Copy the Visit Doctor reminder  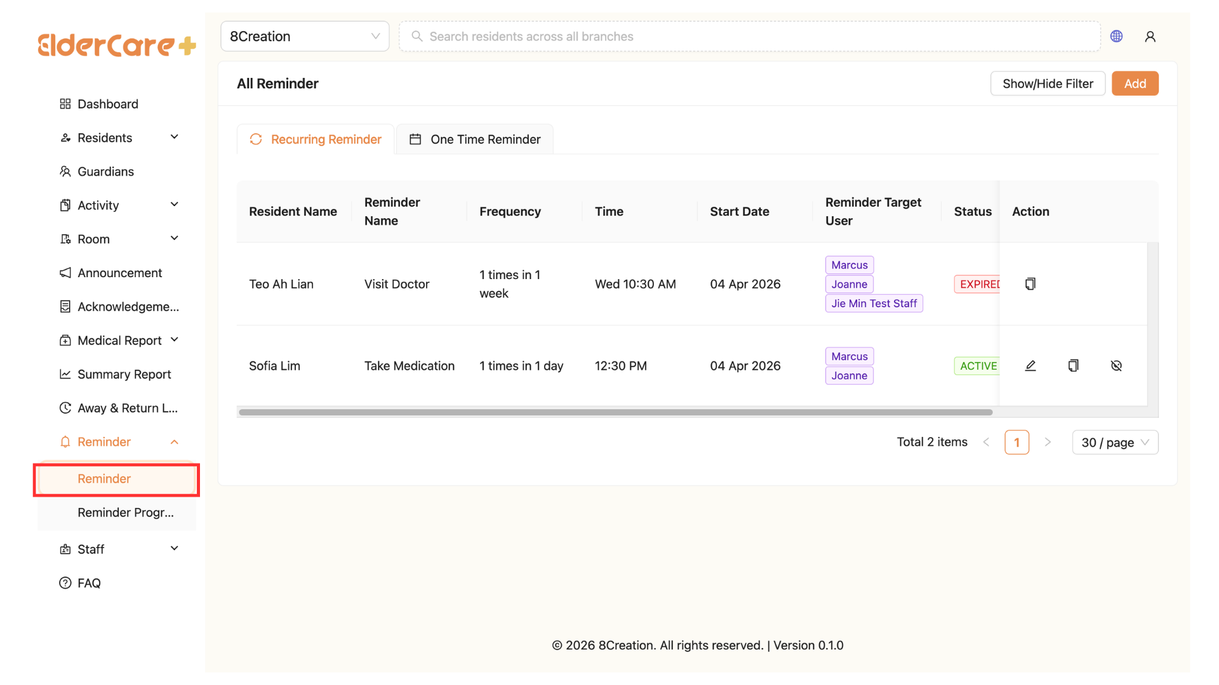[1030, 284]
